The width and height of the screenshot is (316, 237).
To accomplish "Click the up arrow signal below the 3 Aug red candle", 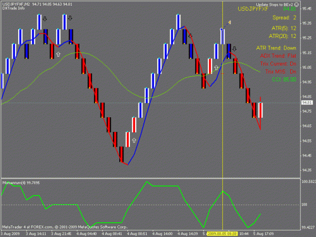I will [x=58, y=54].
